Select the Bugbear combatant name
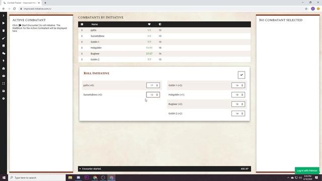The width and height of the screenshot is (322, 181). (x=95, y=54)
